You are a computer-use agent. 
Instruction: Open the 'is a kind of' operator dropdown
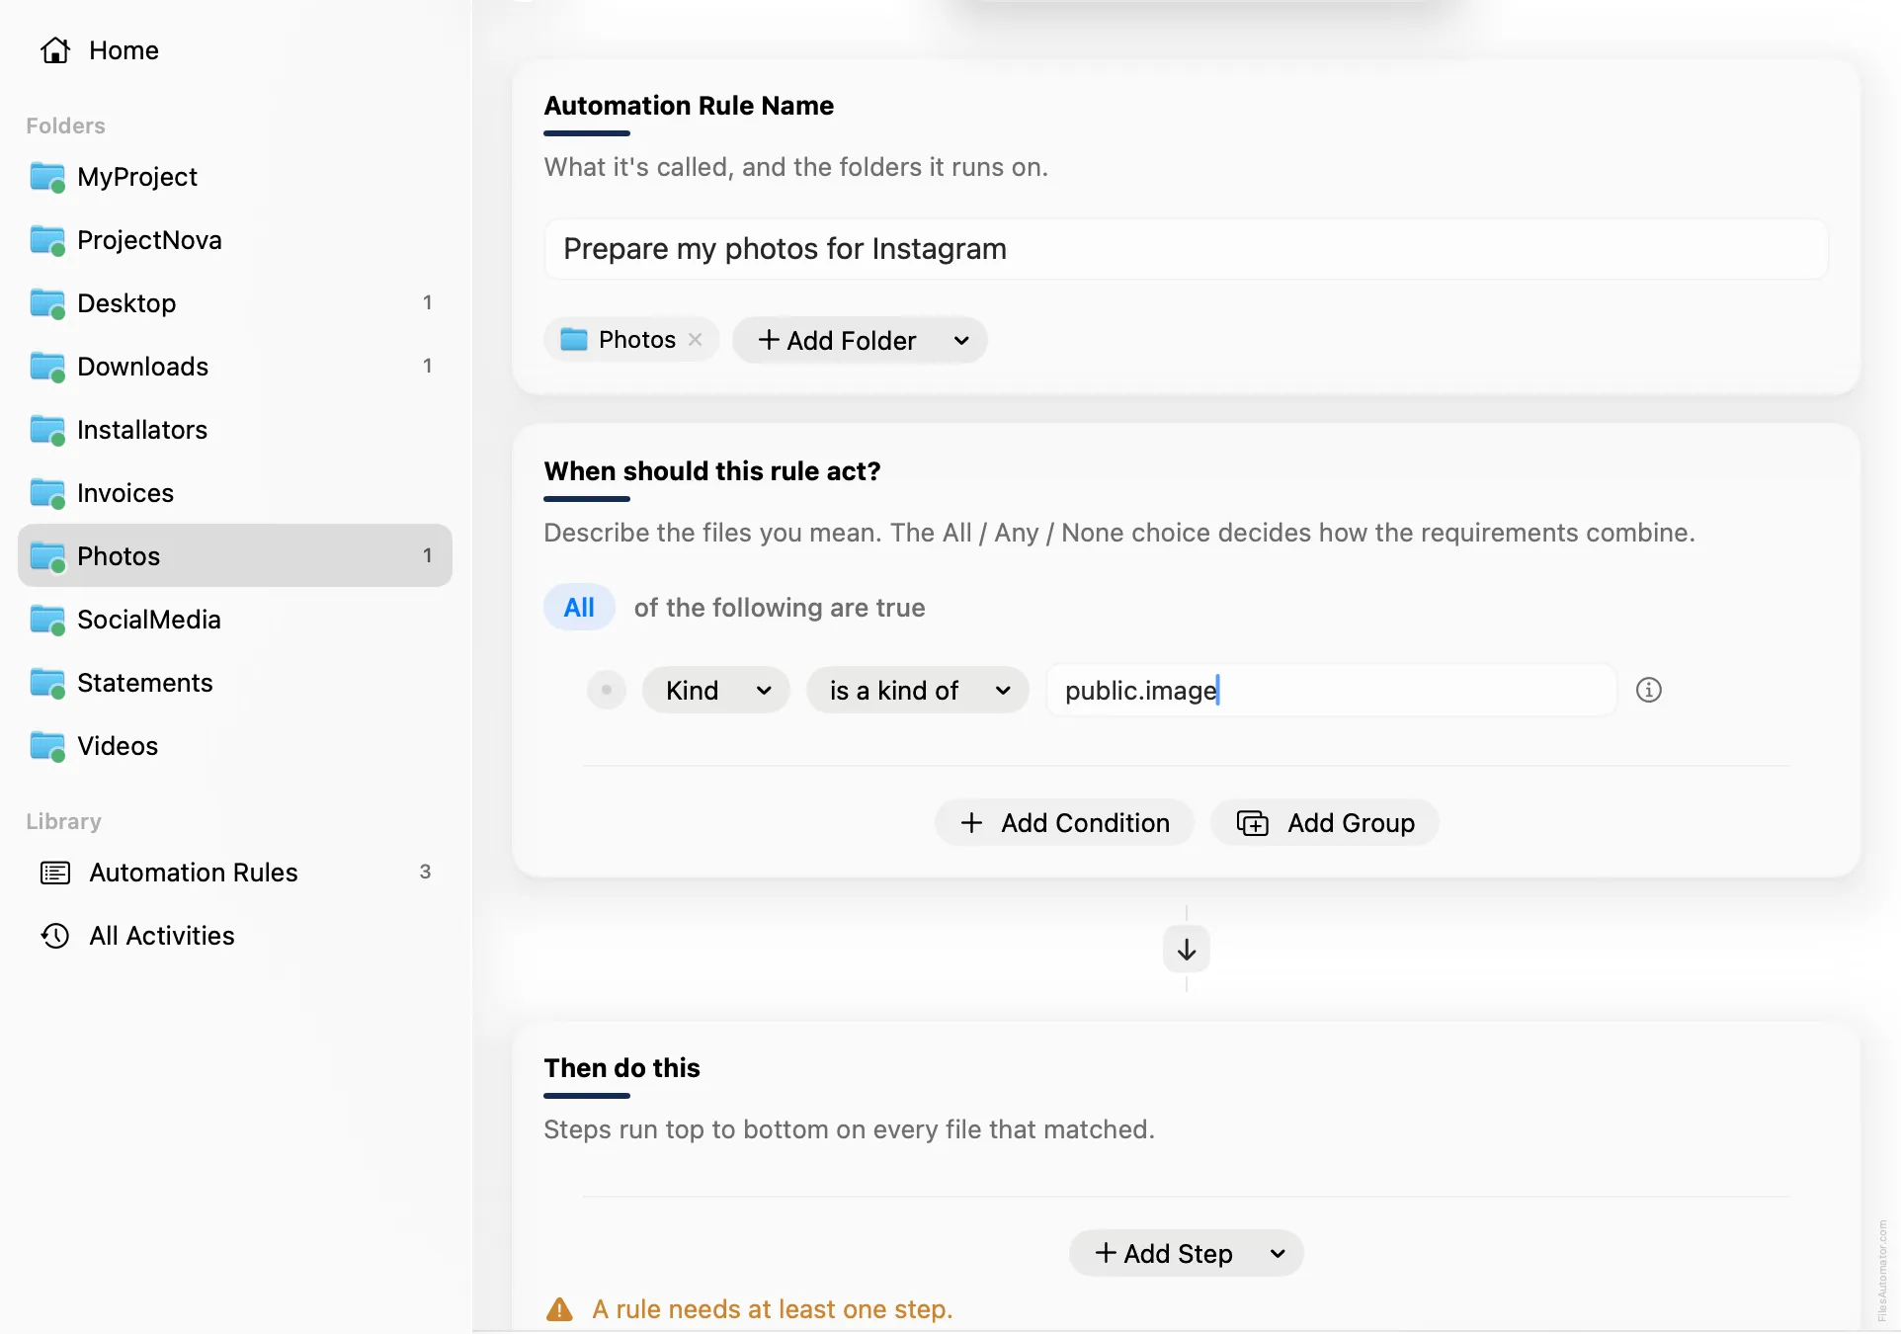[x=918, y=690]
